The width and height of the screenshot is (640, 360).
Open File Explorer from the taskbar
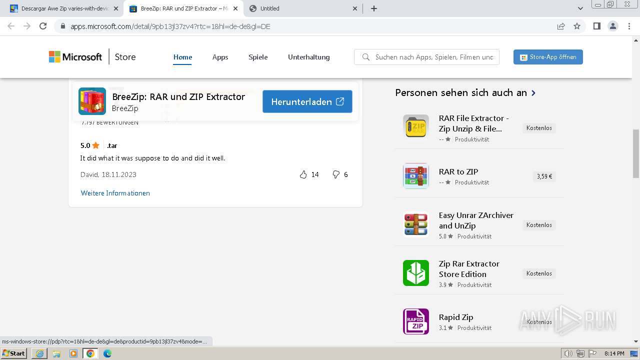56,353
